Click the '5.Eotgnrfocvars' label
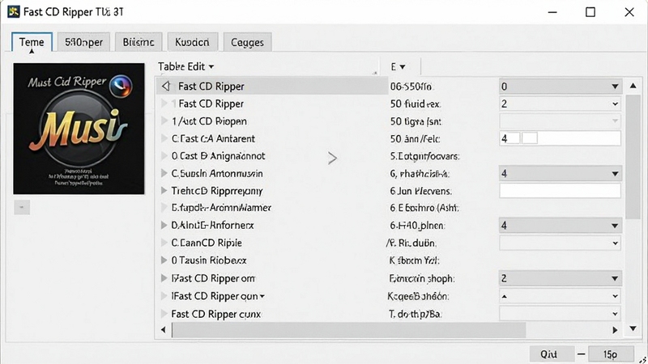The width and height of the screenshot is (648, 364). [424, 156]
